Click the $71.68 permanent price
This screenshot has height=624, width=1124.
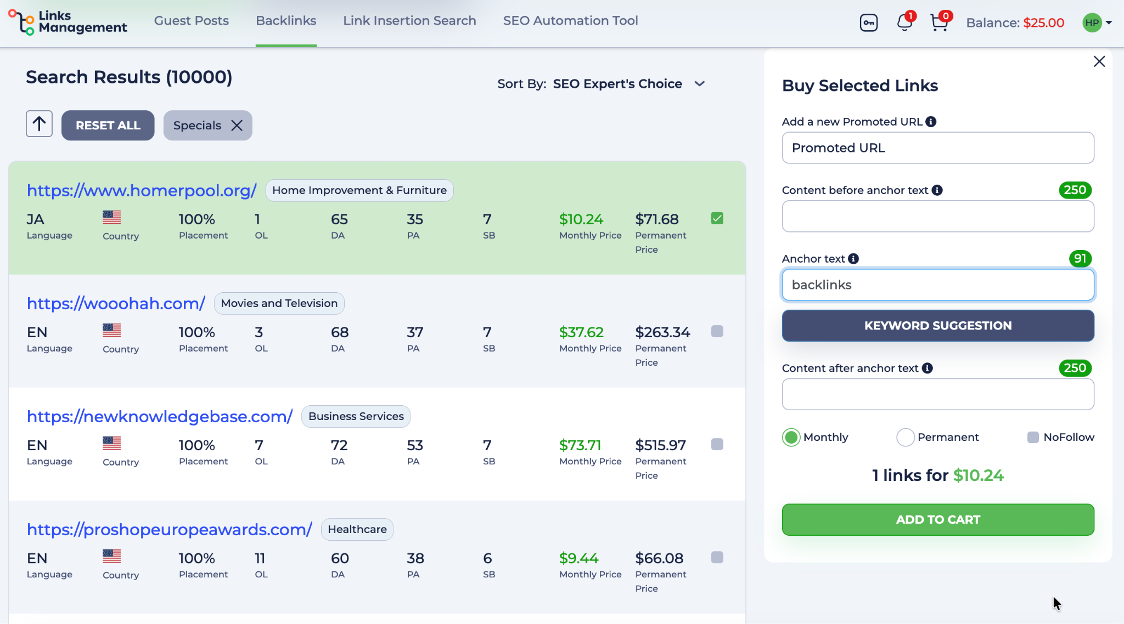tap(657, 219)
